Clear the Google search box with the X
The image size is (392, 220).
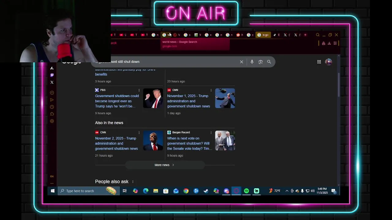pyautogui.click(x=241, y=62)
